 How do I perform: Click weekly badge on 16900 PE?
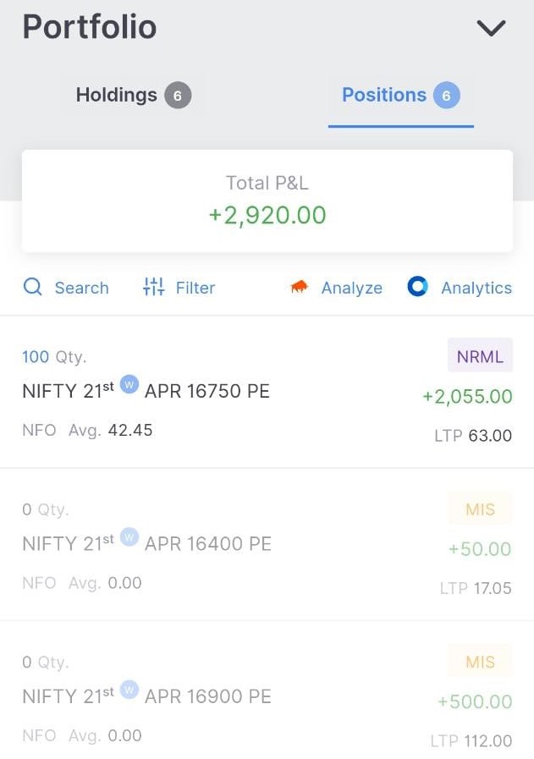coord(129,689)
